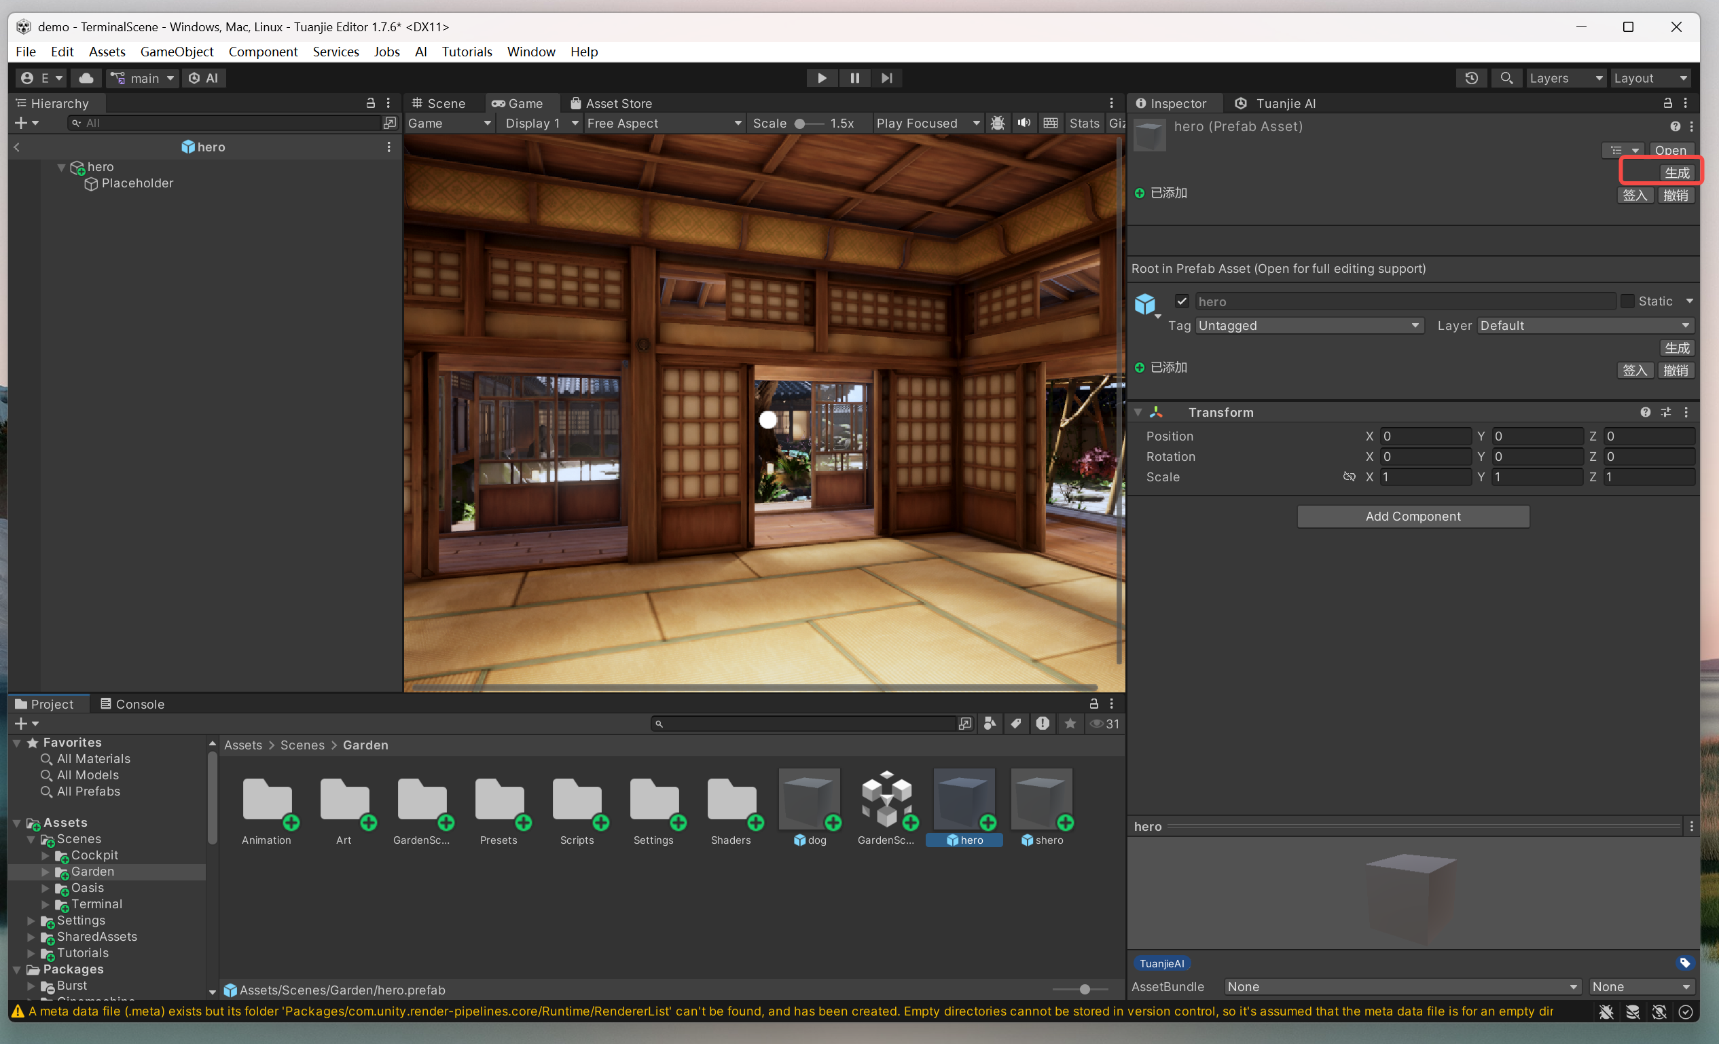1719x1044 pixels.
Task: Toggle Scale constrained proportions link icon
Action: (x=1350, y=477)
